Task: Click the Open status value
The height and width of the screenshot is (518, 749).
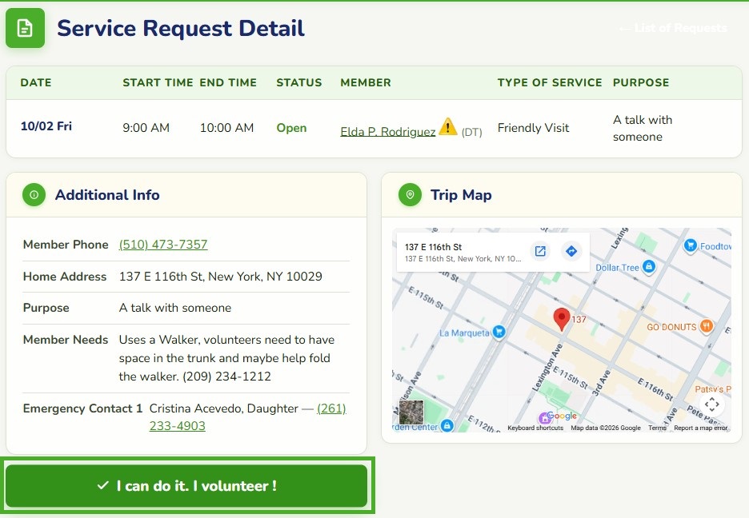Action: click(291, 128)
